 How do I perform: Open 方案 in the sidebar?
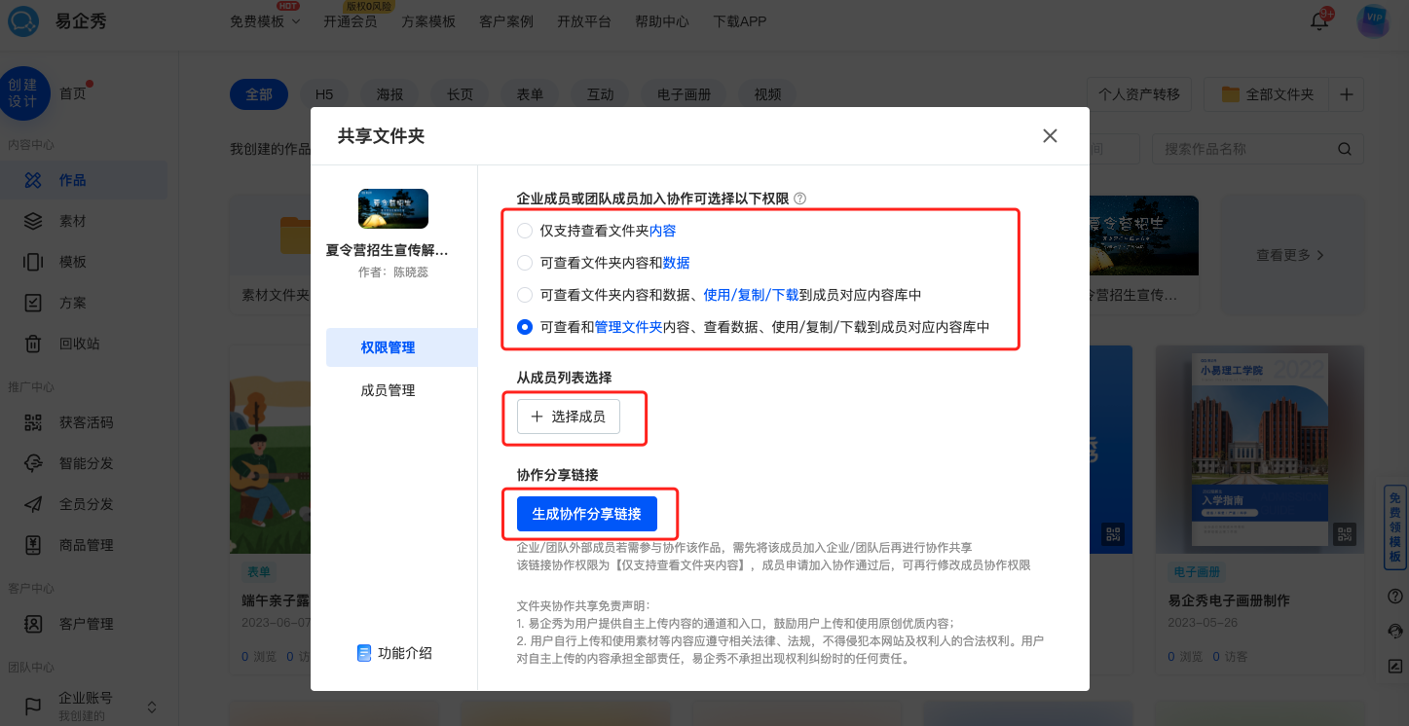pos(84,303)
